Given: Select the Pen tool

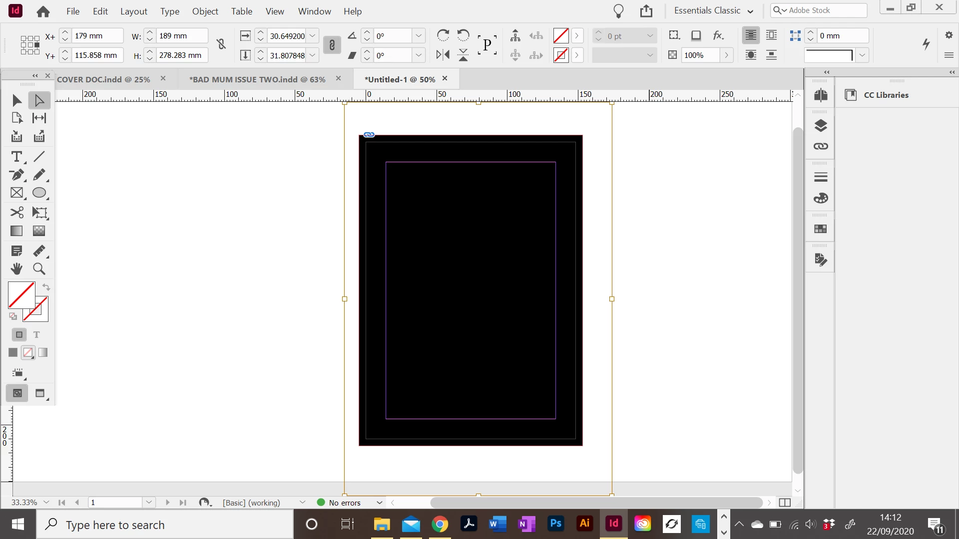Looking at the screenshot, I should pos(16,175).
